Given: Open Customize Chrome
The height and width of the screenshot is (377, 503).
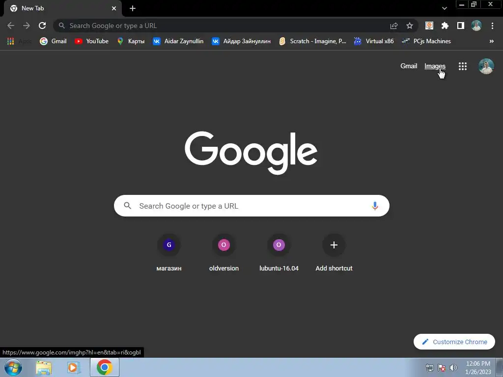Looking at the screenshot, I should tap(454, 342).
